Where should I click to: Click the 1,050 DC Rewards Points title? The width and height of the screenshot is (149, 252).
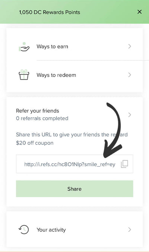(x=50, y=12)
